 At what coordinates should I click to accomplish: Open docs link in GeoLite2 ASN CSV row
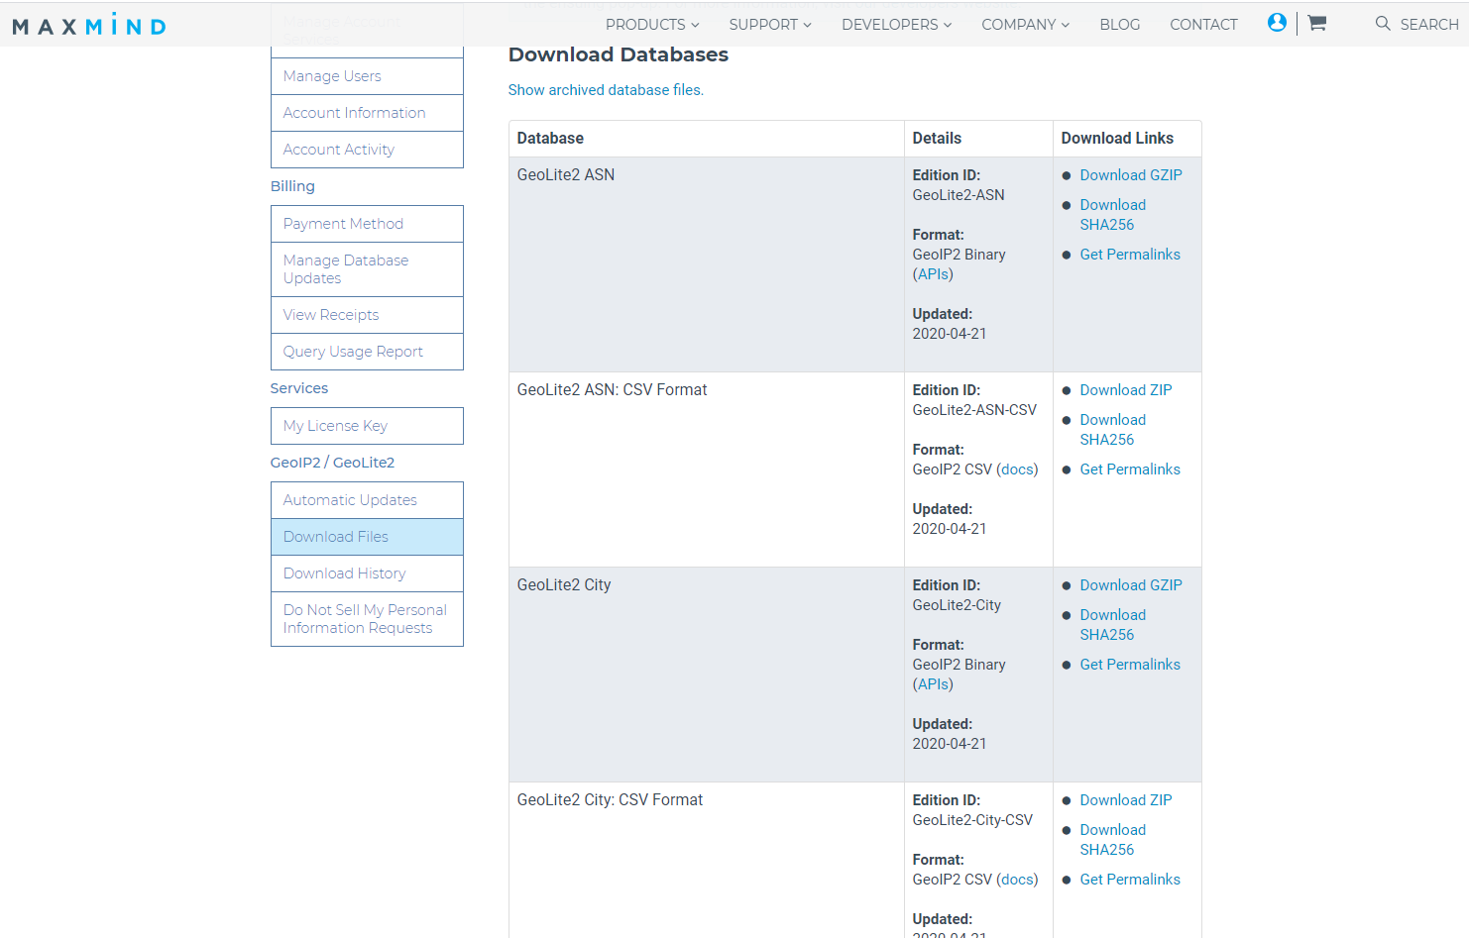click(x=1017, y=469)
